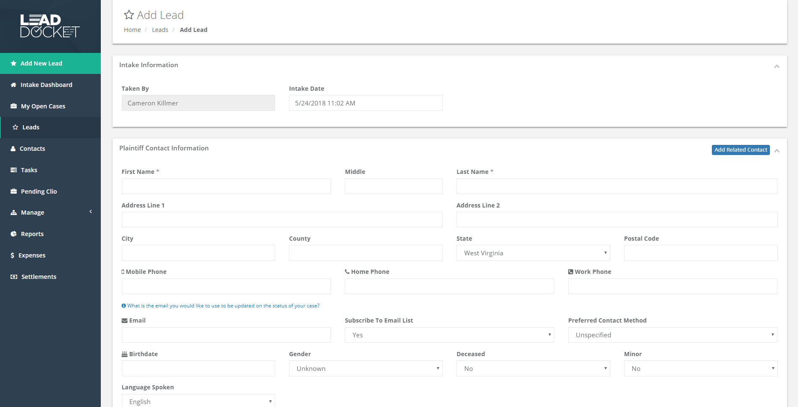Change Gender from Unknown using its dropdown
Viewport: 798px width, 407px height.
tap(365, 368)
